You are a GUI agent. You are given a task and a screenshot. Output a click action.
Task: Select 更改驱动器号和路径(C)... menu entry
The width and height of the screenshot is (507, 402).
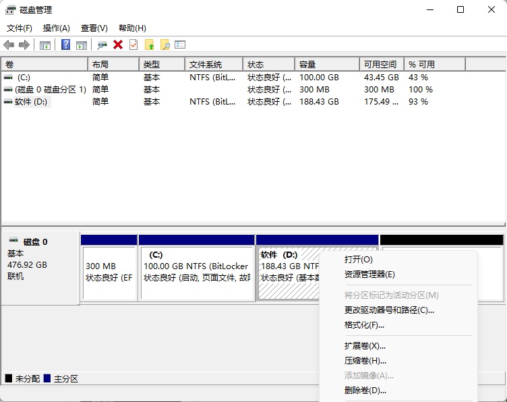[x=389, y=310]
